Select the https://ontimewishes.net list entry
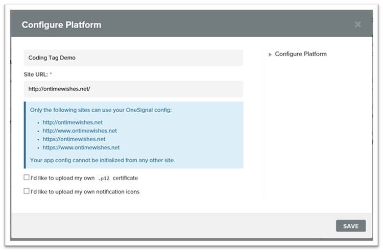The image size is (383, 252). 74,139
